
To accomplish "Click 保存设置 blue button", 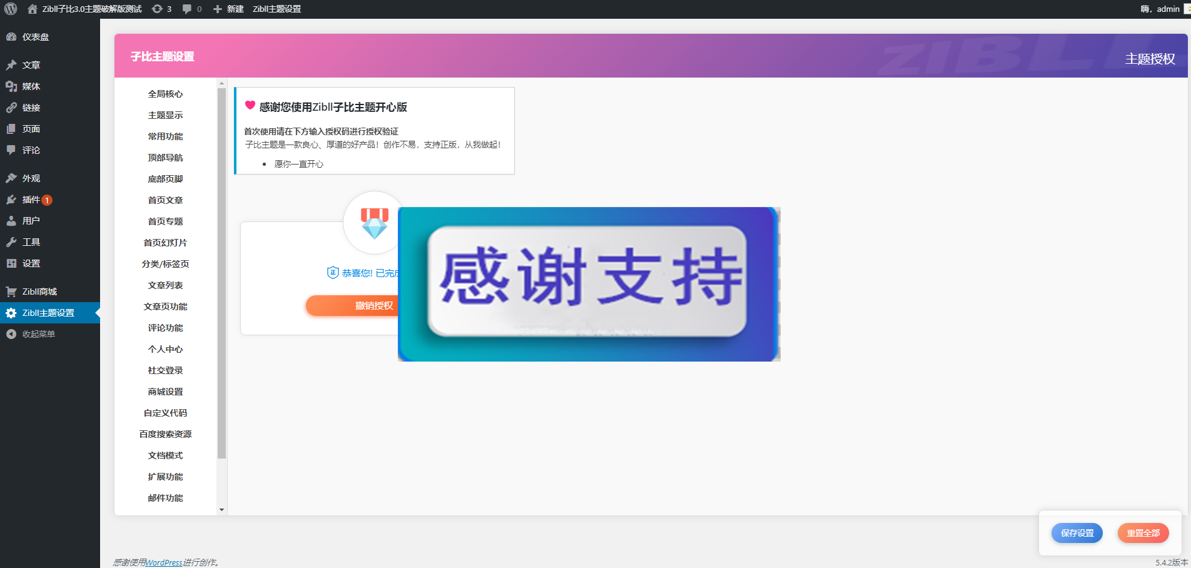I will [x=1077, y=533].
